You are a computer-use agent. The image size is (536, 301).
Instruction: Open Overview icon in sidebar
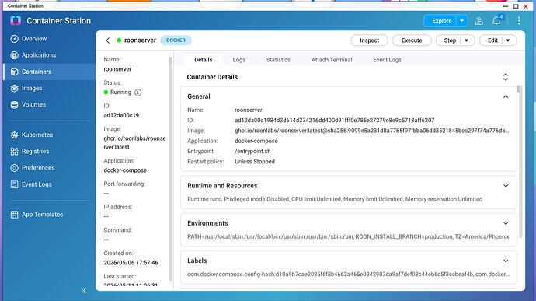pyautogui.click(x=14, y=39)
